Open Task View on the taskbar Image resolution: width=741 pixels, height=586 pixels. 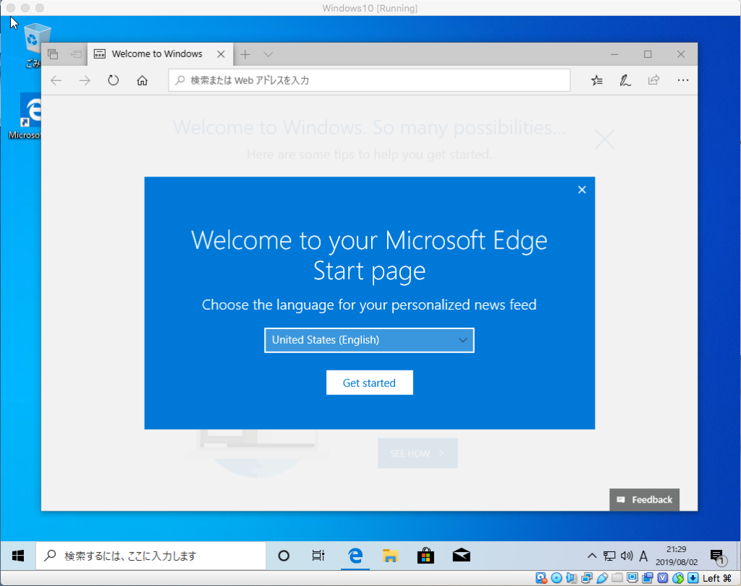point(318,556)
